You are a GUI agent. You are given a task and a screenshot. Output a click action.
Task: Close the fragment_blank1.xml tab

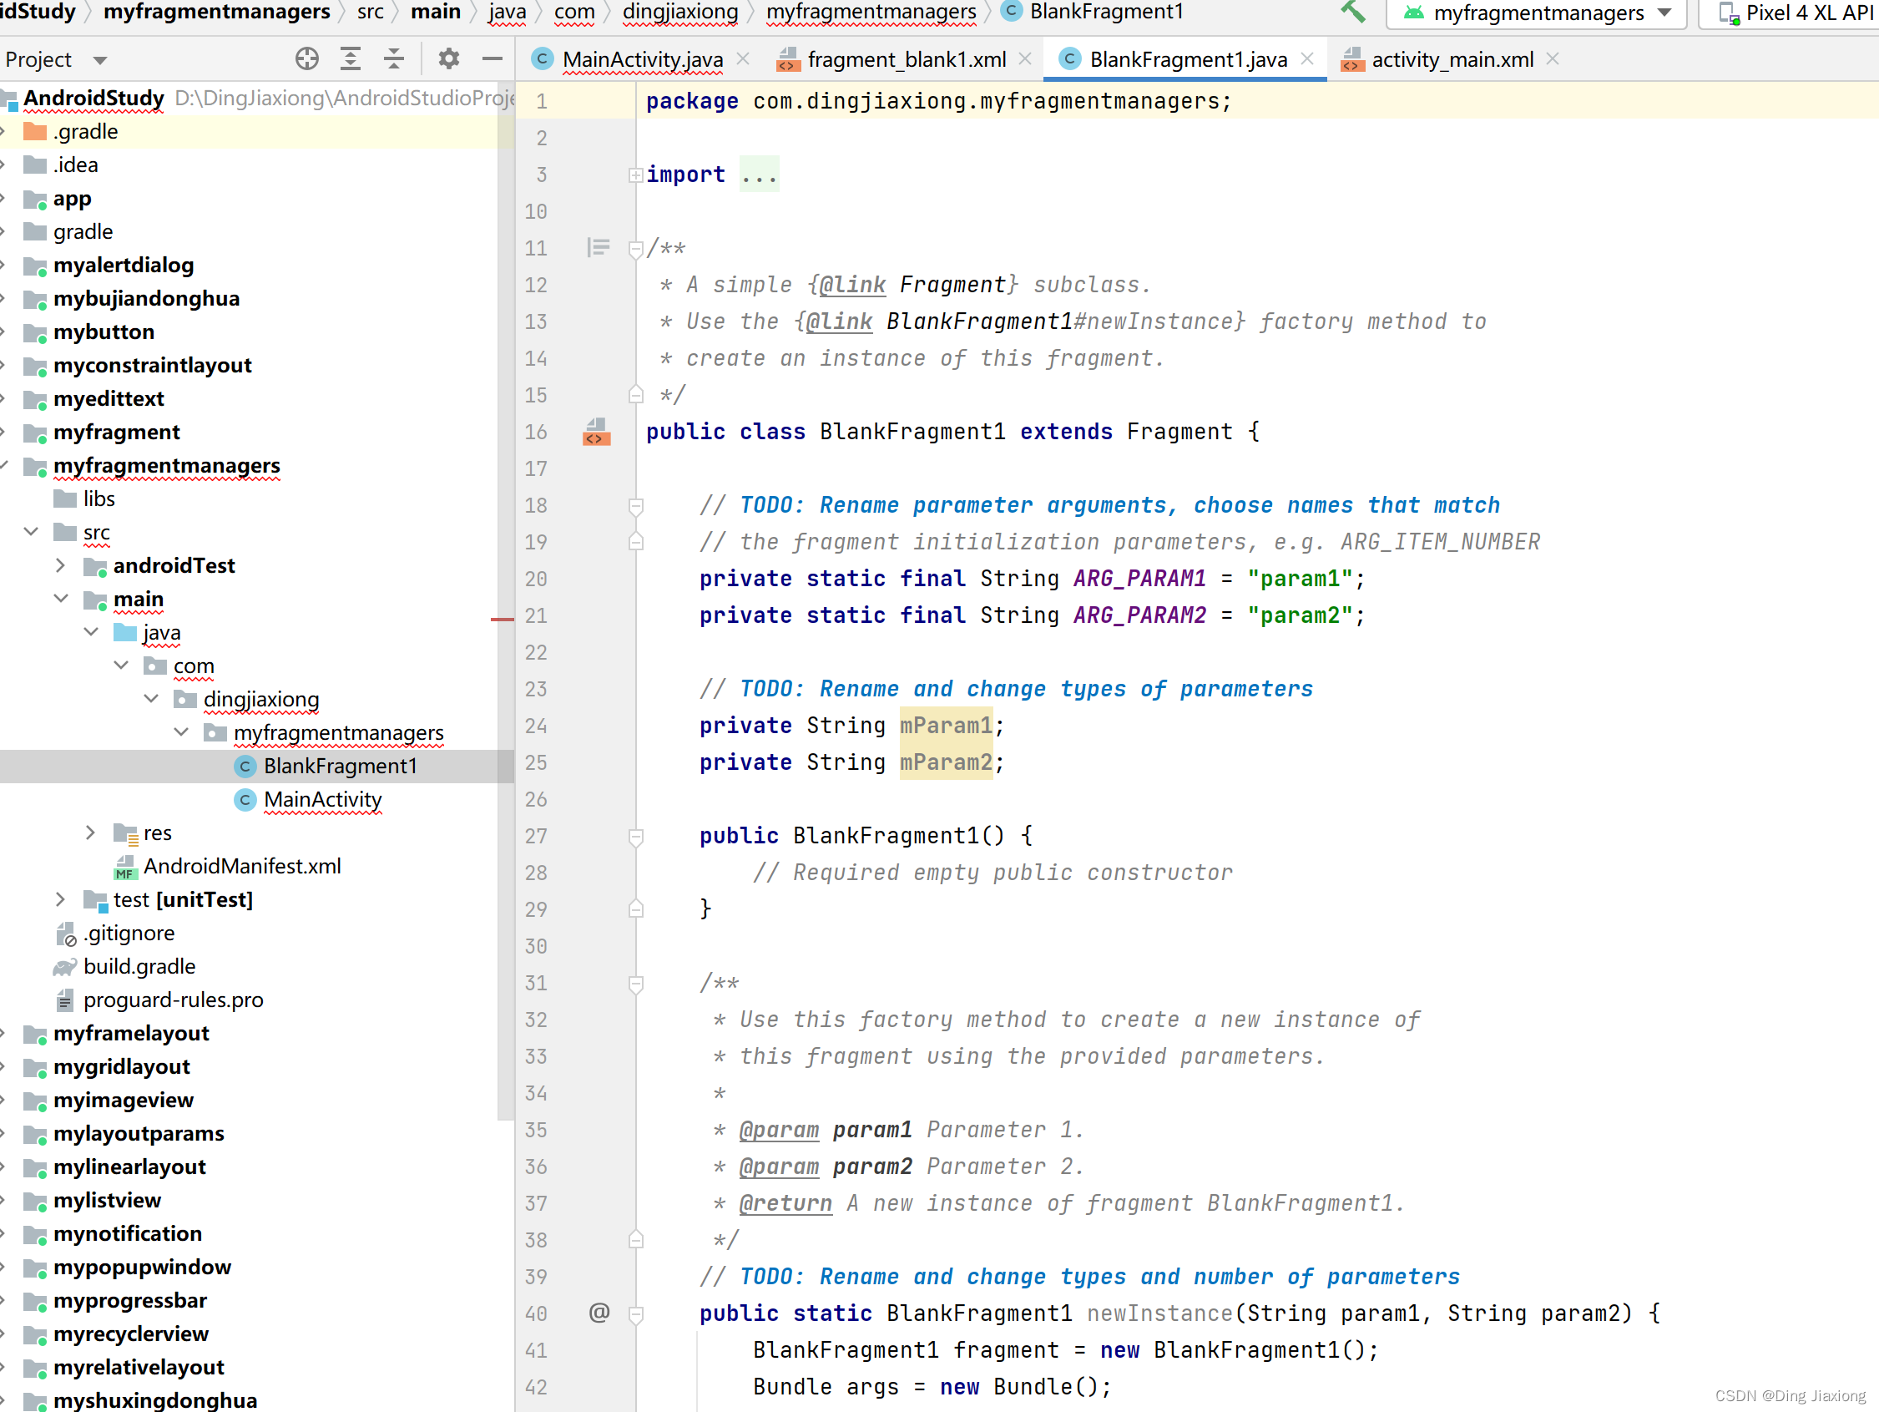pos(1025,58)
